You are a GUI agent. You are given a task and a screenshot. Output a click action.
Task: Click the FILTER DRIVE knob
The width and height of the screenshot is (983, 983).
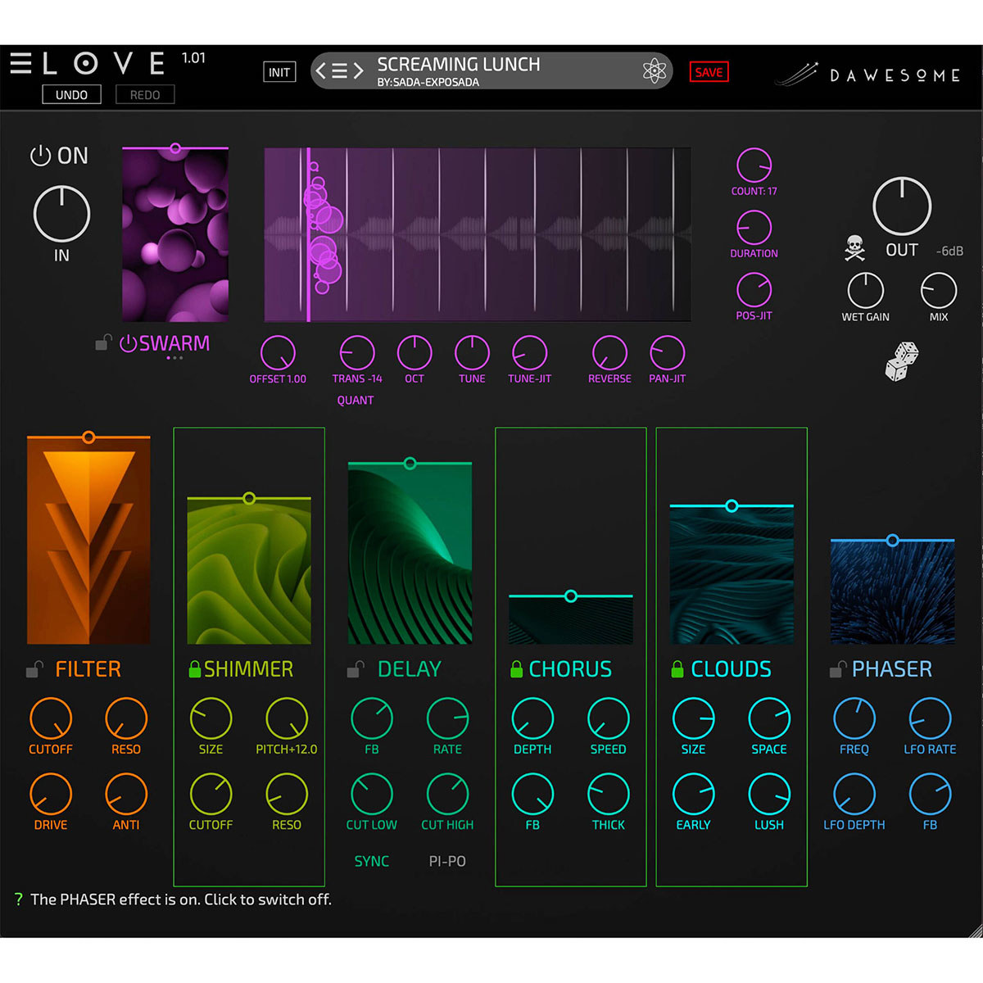51,795
